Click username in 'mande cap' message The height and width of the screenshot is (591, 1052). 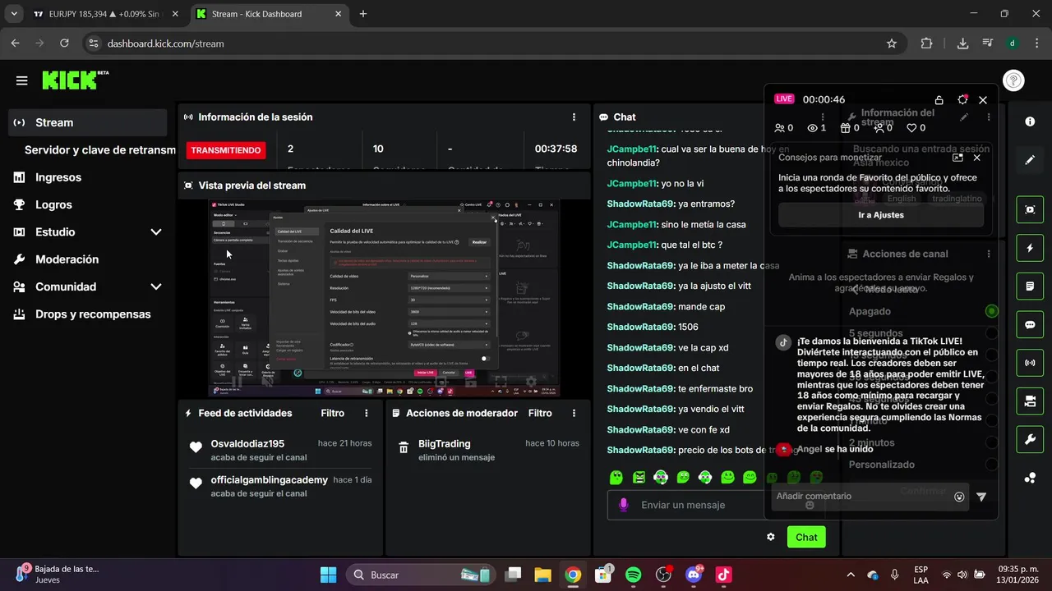coord(640,306)
